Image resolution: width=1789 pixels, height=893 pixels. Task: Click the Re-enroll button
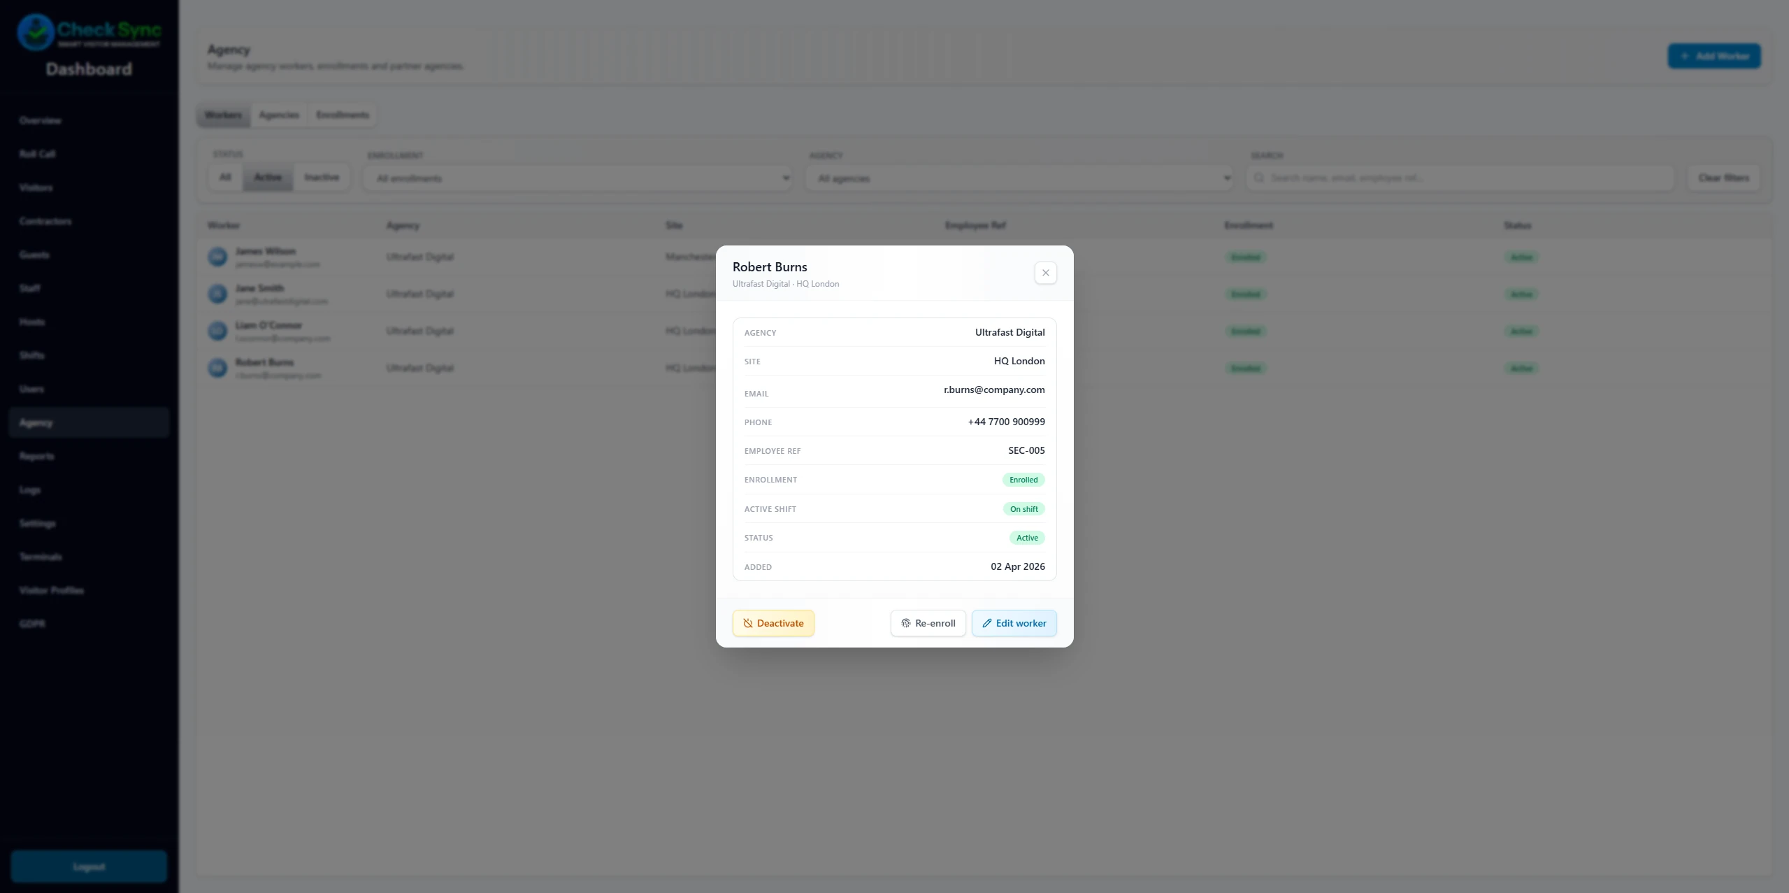(928, 623)
